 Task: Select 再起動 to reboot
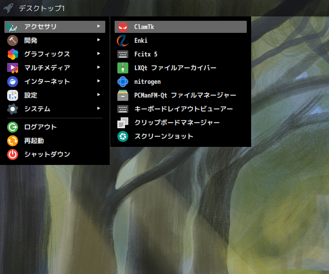point(55,141)
